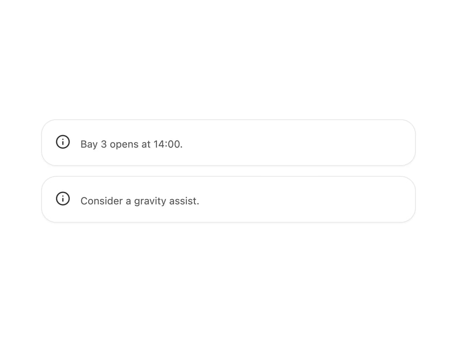
Task: Click the word "opens" in the first alert
Action: click(x=124, y=145)
